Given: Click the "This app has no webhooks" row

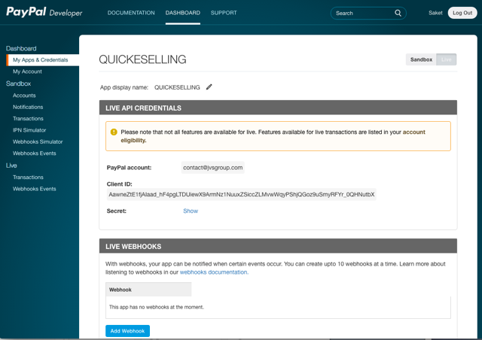Looking at the screenshot, I should (278, 307).
